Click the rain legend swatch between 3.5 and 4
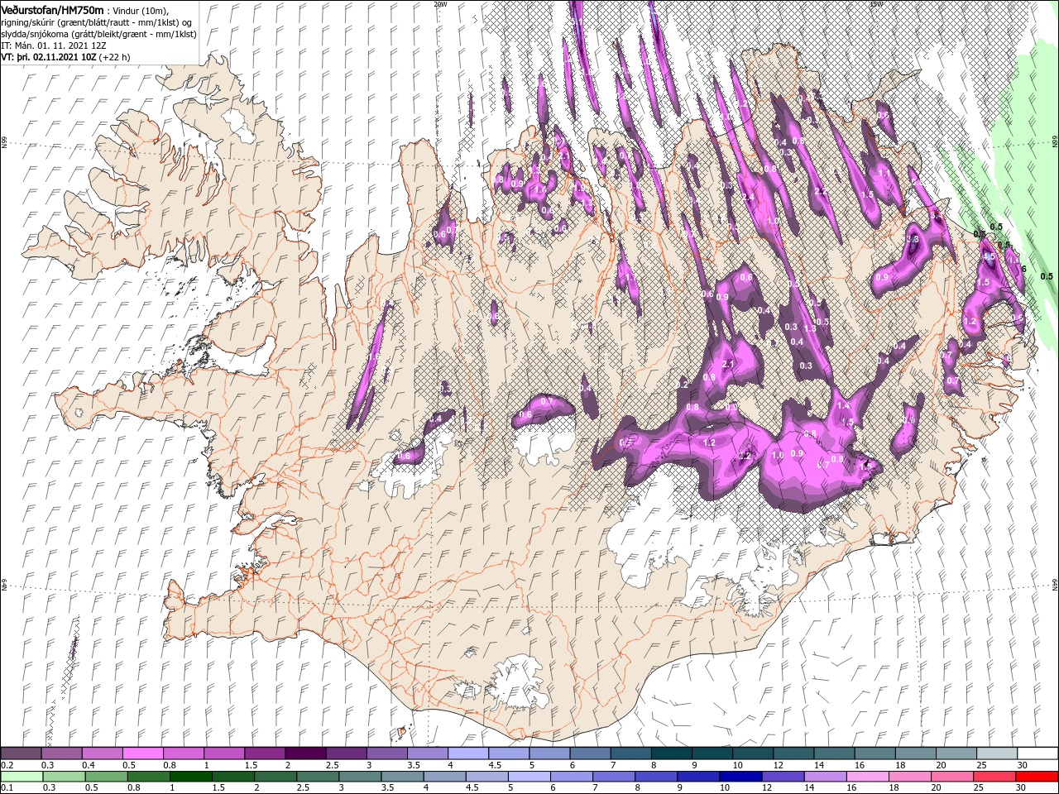The image size is (1059, 794). point(402,777)
